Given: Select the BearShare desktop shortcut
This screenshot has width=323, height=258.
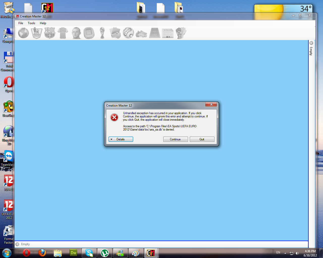Looking at the screenshot, I should click(8, 109).
